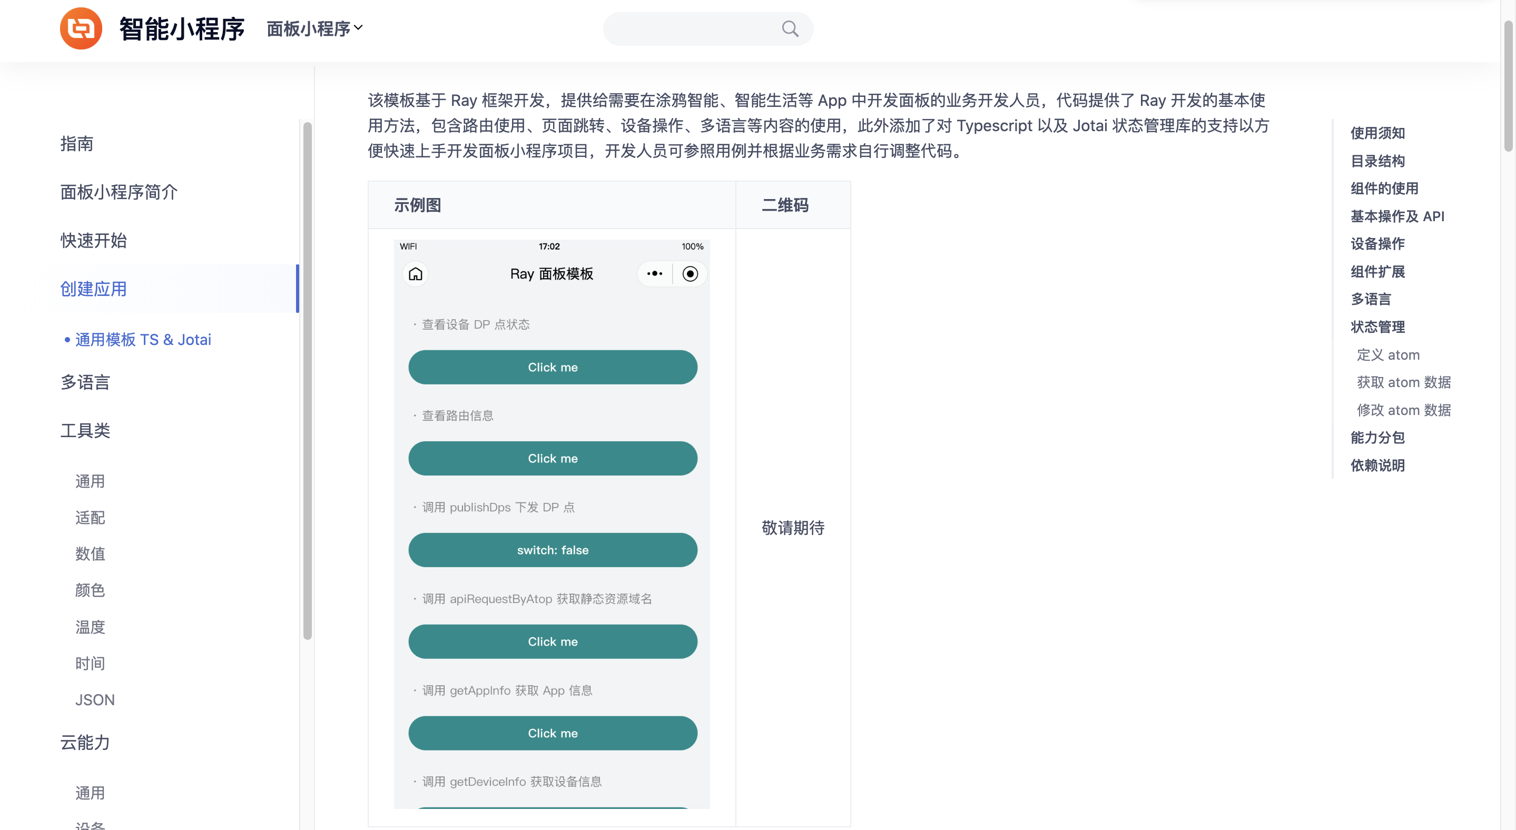
Task: Click the sidebar vertical scrollbar
Action: 307,381
